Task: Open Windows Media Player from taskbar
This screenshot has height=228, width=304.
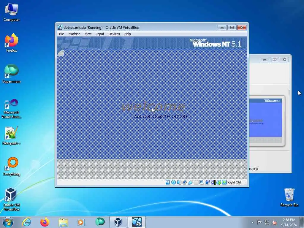Action: (x=81, y=222)
